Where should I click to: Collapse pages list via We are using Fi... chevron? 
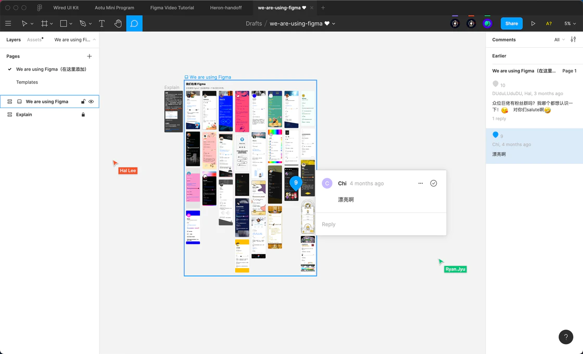[94, 40]
